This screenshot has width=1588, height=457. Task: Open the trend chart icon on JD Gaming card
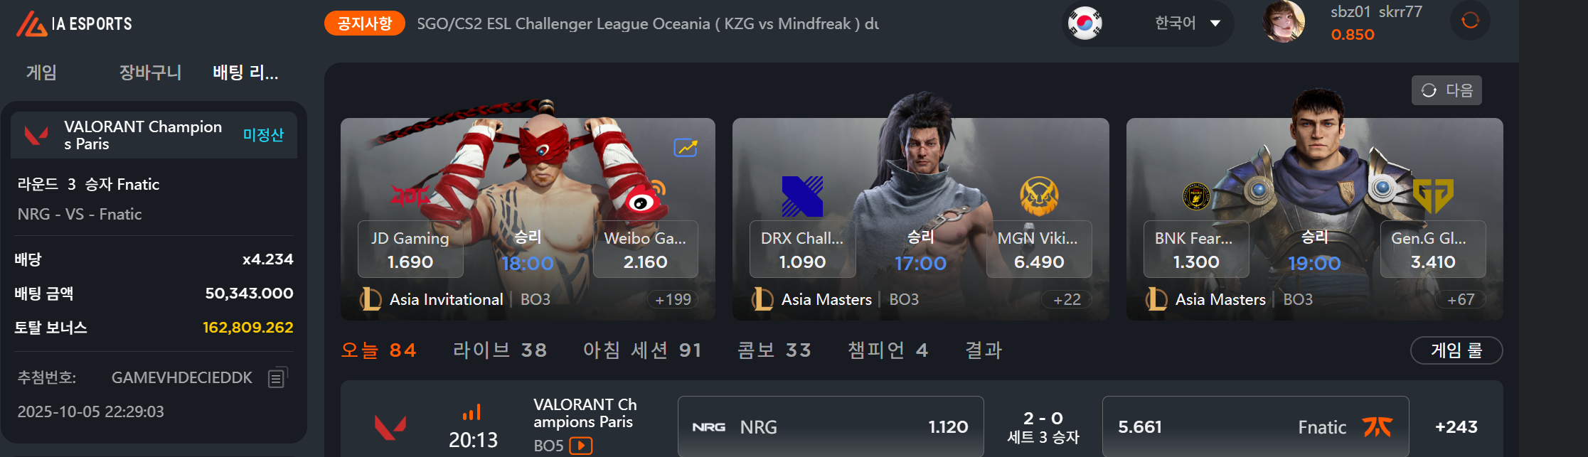click(686, 147)
